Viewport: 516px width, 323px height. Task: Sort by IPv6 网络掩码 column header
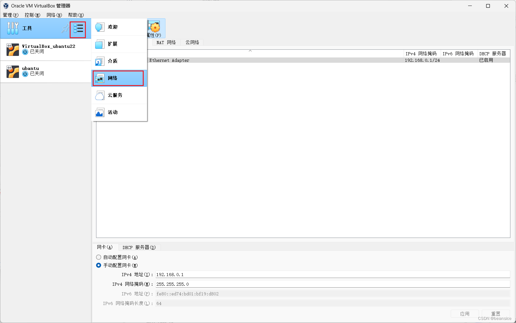click(x=459, y=54)
